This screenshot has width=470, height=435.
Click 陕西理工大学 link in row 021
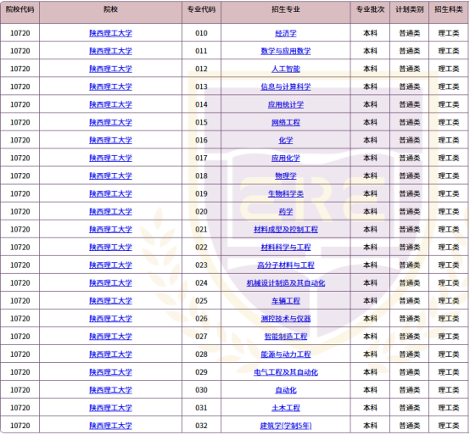pyautogui.click(x=110, y=230)
